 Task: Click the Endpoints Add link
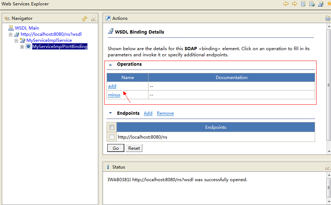(x=148, y=113)
